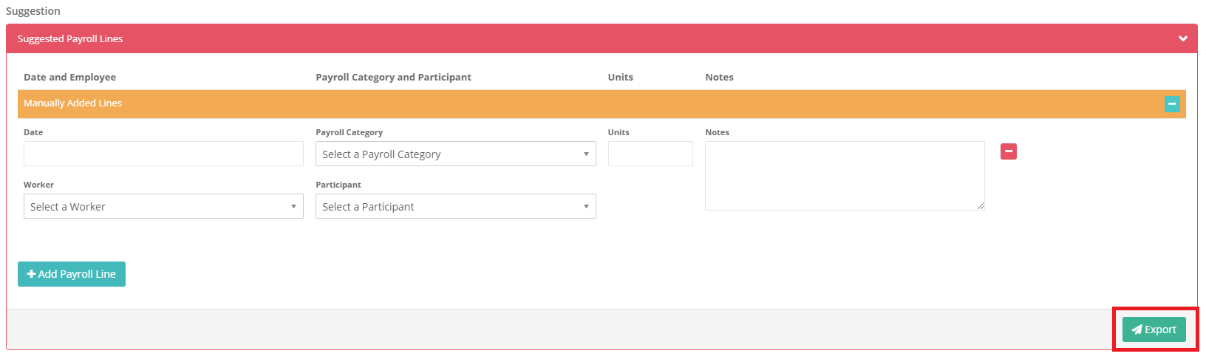Viewport: 1206px width, 362px height.
Task: Click the Suggested Payroll Lines header bar
Action: (602, 38)
